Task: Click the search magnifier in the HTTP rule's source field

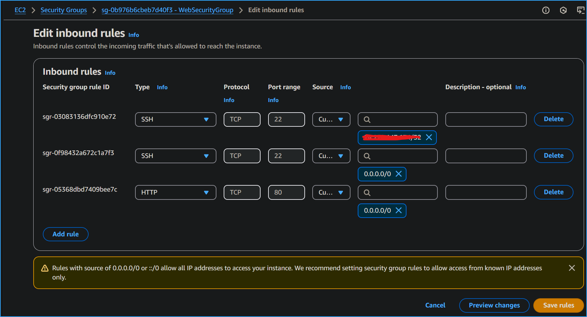Action: point(367,192)
